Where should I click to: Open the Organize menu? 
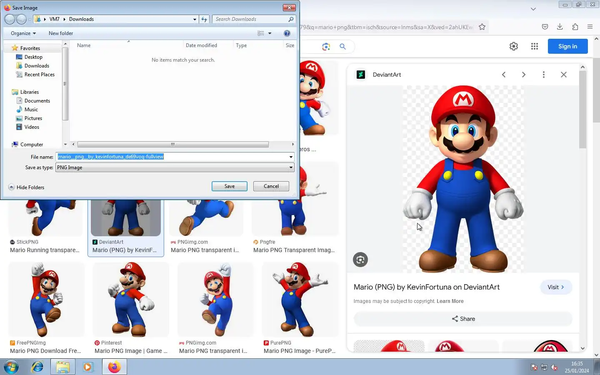(x=23, y=33)
